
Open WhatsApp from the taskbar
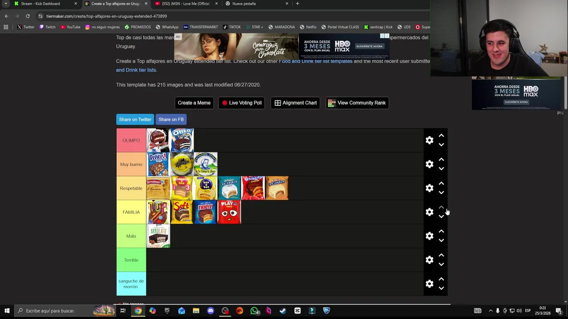point(254,311)
